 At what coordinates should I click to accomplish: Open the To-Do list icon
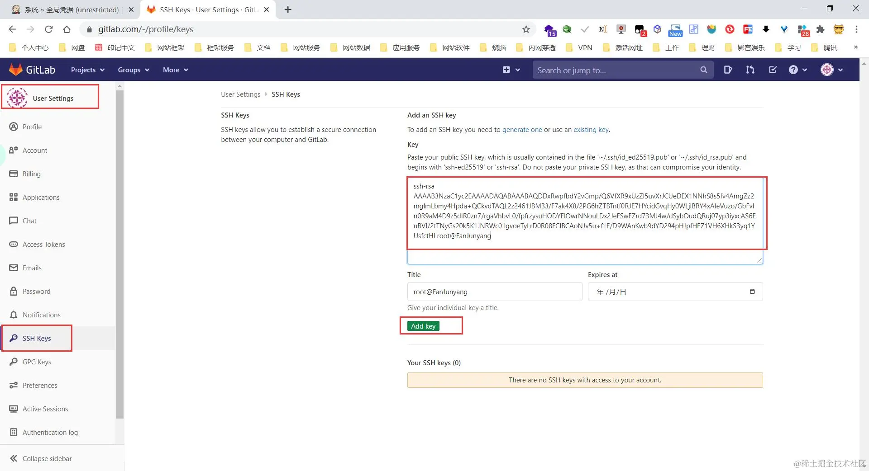773,70
